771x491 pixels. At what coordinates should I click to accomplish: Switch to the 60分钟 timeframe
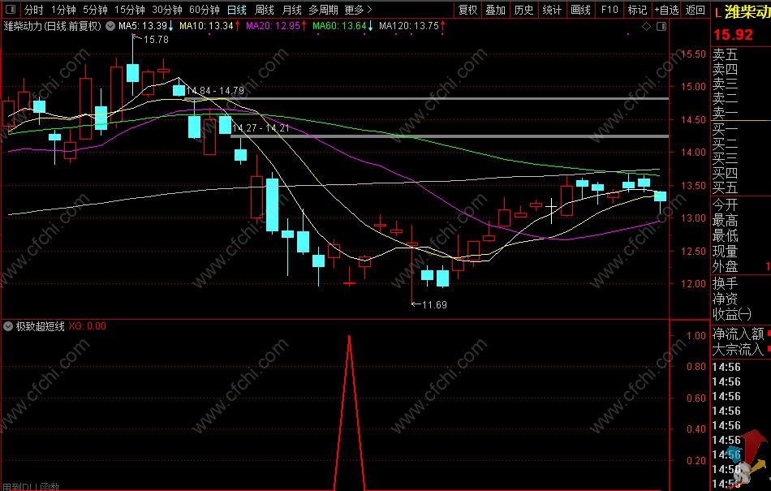point(204,10)
